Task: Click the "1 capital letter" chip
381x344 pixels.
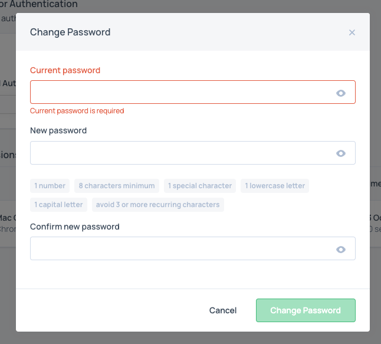Action: click(x=59, y=205)
